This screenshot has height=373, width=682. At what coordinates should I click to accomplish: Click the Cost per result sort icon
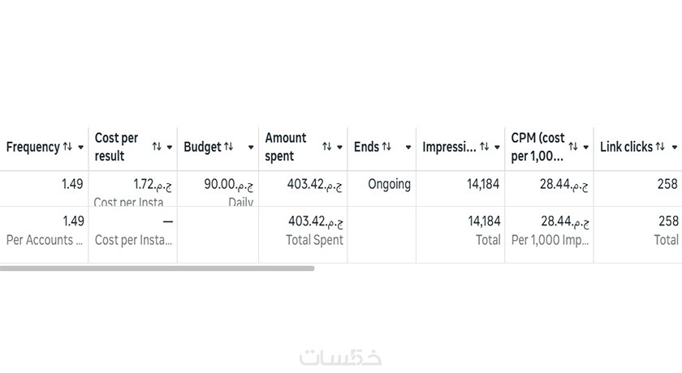(157, 147)
